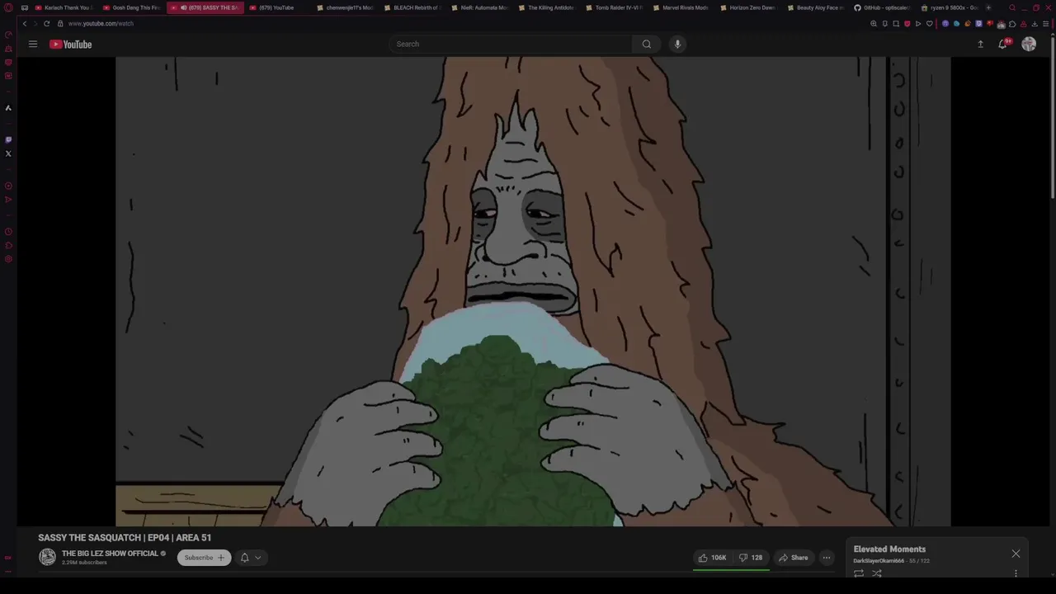This screenshot has width=1056, height=594.
Task: Open the YouTube notifications bell
Action: (1003, 44)
